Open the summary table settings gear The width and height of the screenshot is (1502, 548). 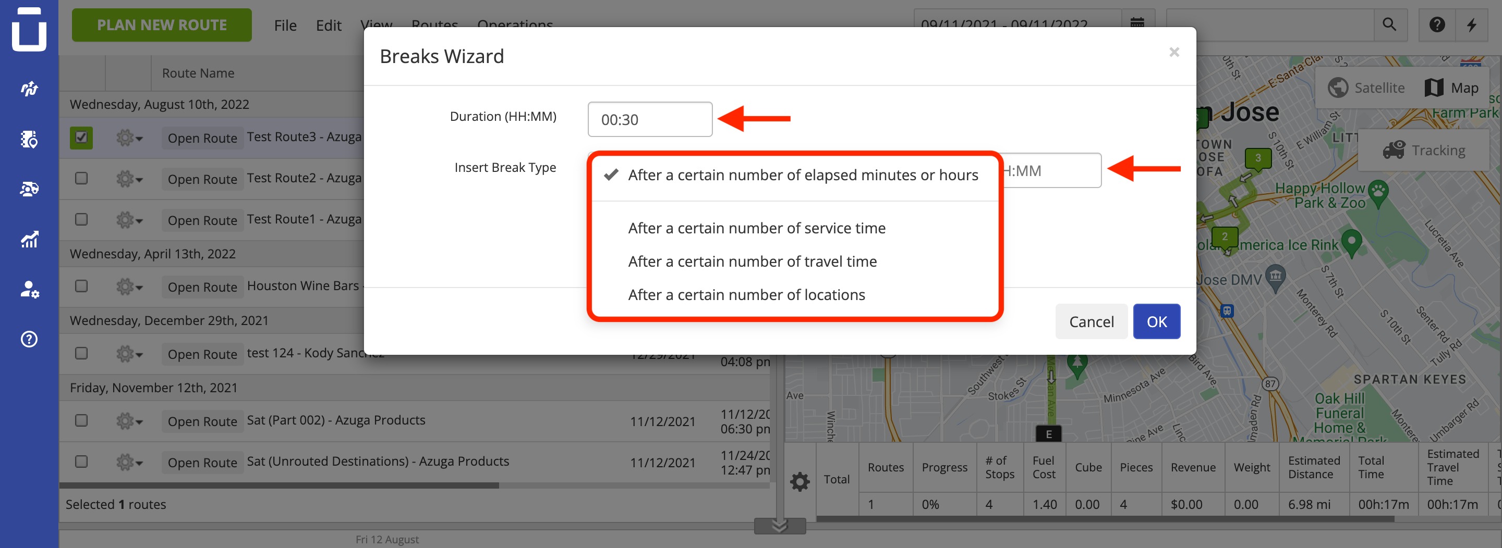click(x=800, y=482)
